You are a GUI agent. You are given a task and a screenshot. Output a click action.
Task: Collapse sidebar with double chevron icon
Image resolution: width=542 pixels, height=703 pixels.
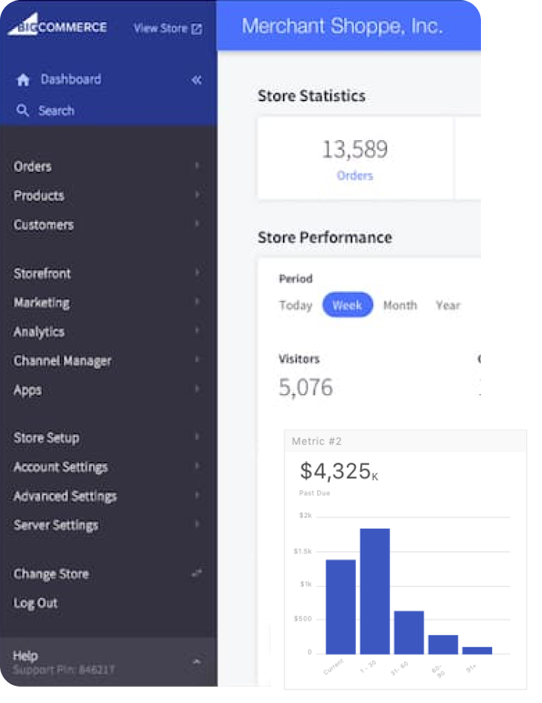[197, 80]
